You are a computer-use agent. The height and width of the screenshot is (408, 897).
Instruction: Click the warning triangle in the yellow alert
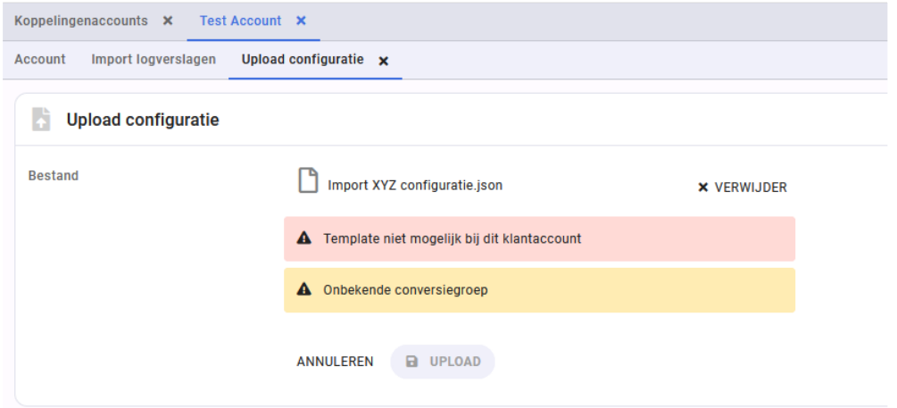tap(303, 289)
